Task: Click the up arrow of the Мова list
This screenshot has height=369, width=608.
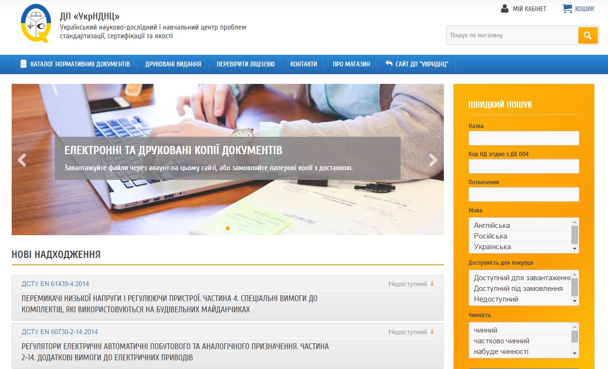Action: (x=575, y=222)
